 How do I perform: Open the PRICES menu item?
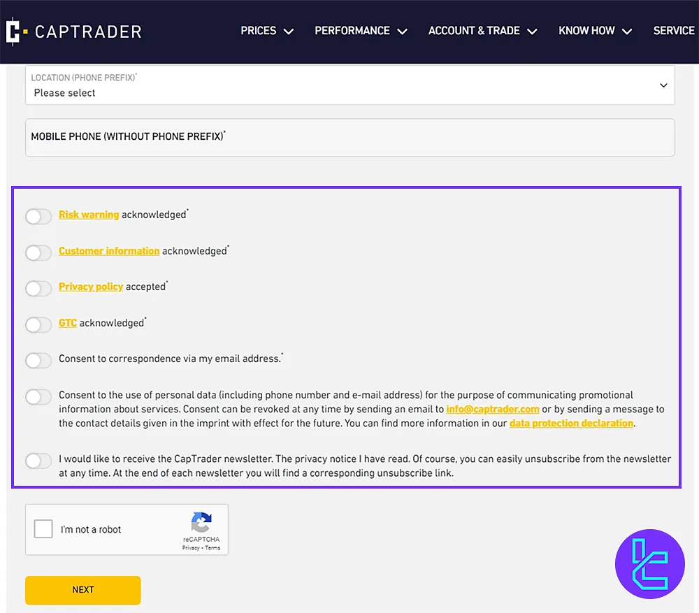(259, 31)
